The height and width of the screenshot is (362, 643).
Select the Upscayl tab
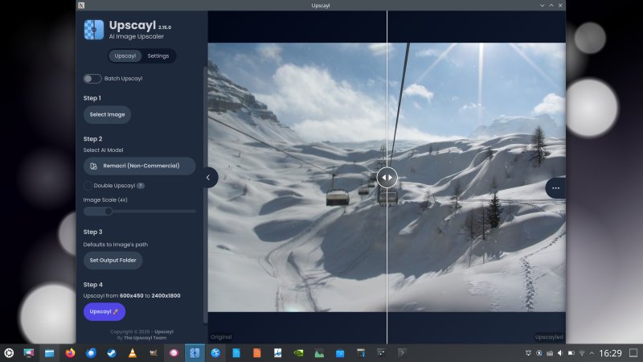(x=125, y=56)
